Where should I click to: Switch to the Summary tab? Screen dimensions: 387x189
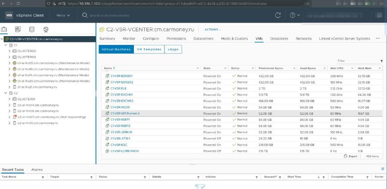click(x=107, y=39)
